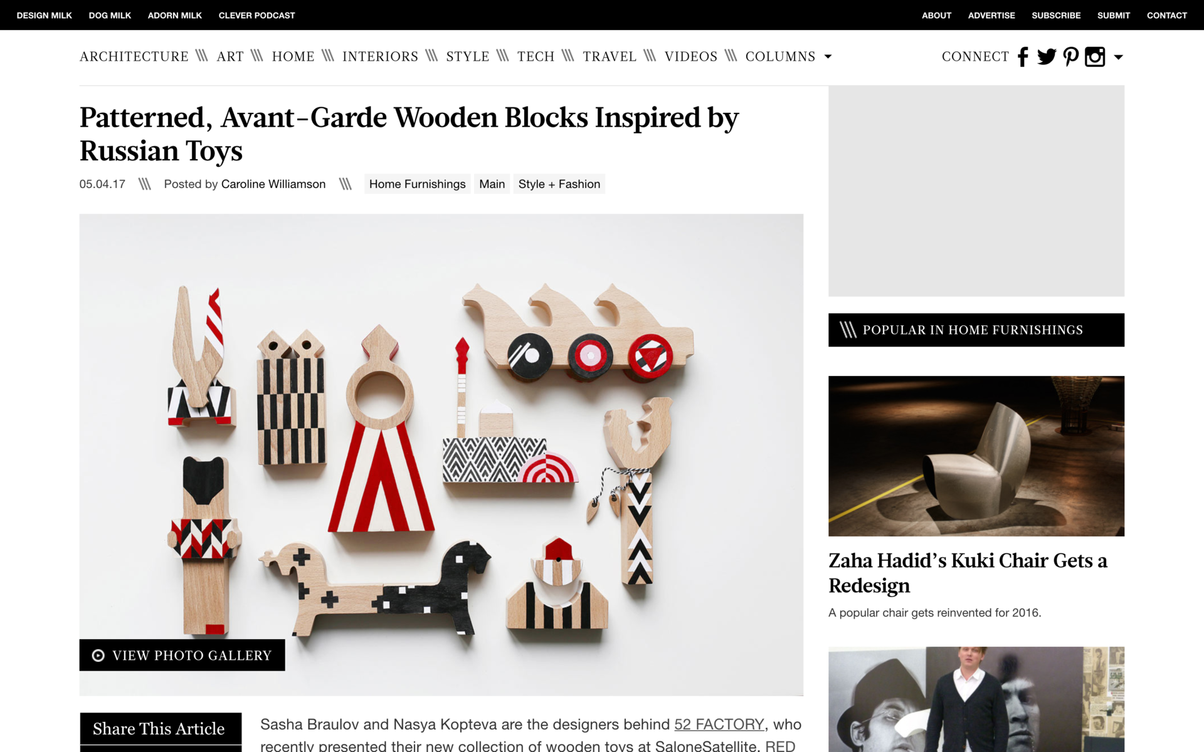Screen dimensions: 1204x752
Task: Select the Tech nav item
Action: click(536, 56)
